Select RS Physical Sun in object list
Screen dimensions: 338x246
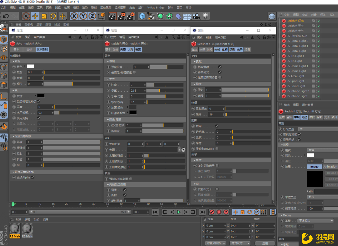coord(297,36)
